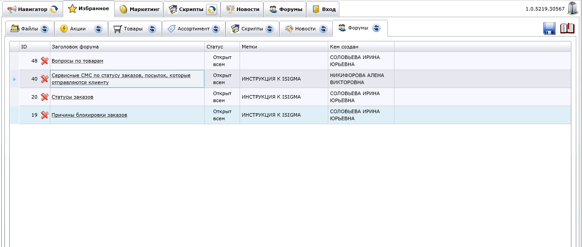Viewport: 582px width, 247px height.
Task: Select the Ассортимент sub-tab
Action: coord(193,29)
